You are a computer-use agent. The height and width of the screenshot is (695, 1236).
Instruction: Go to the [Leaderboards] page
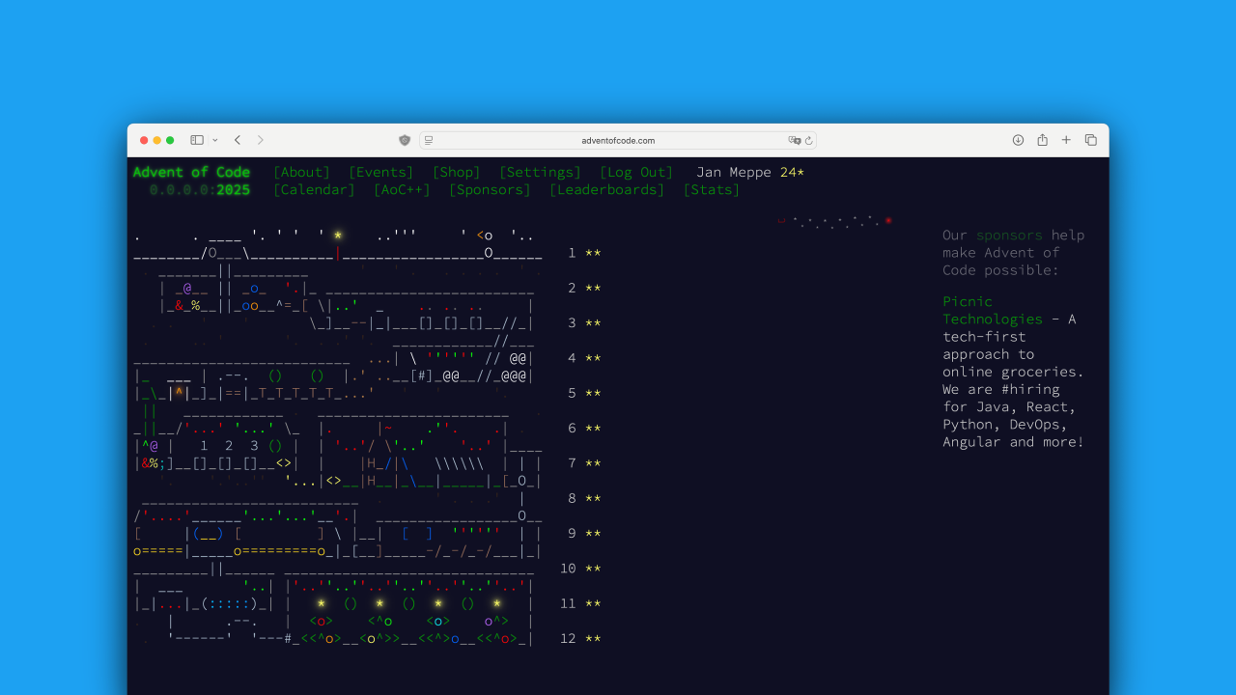click(x=606, y=190)
